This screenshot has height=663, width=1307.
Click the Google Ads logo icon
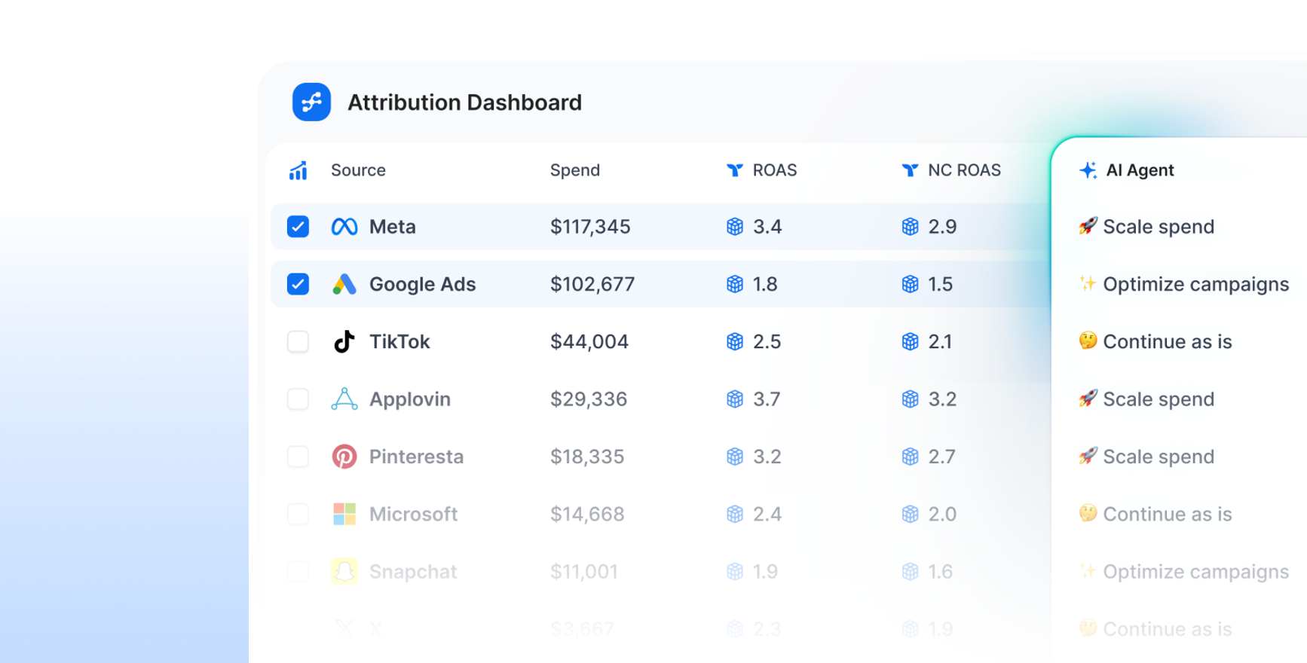(344, 284)
